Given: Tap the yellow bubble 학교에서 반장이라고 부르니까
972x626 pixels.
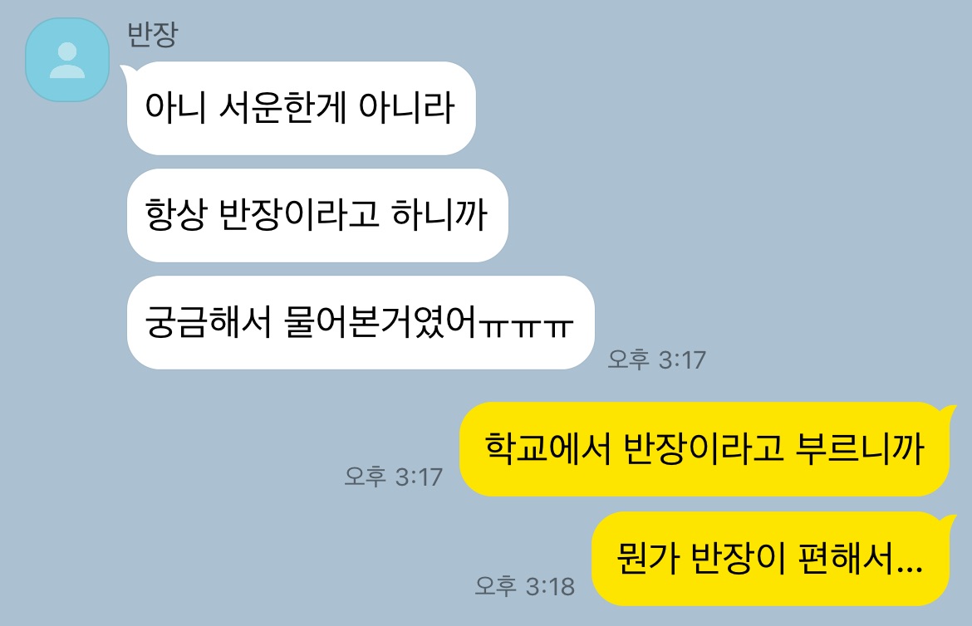Looking at the screenshot, I should [x=704, y=449].
